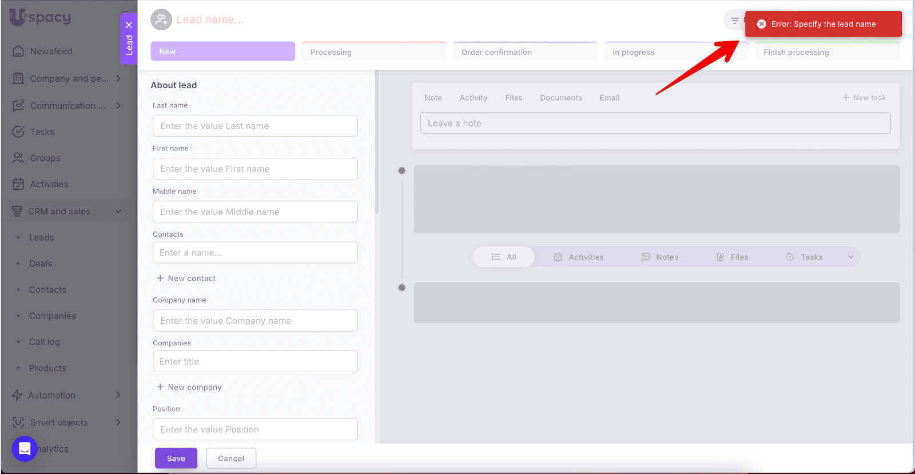Click the Activities calendar icon
The height and width of the screenshot is (474, 915).
[x=18, y=184]
